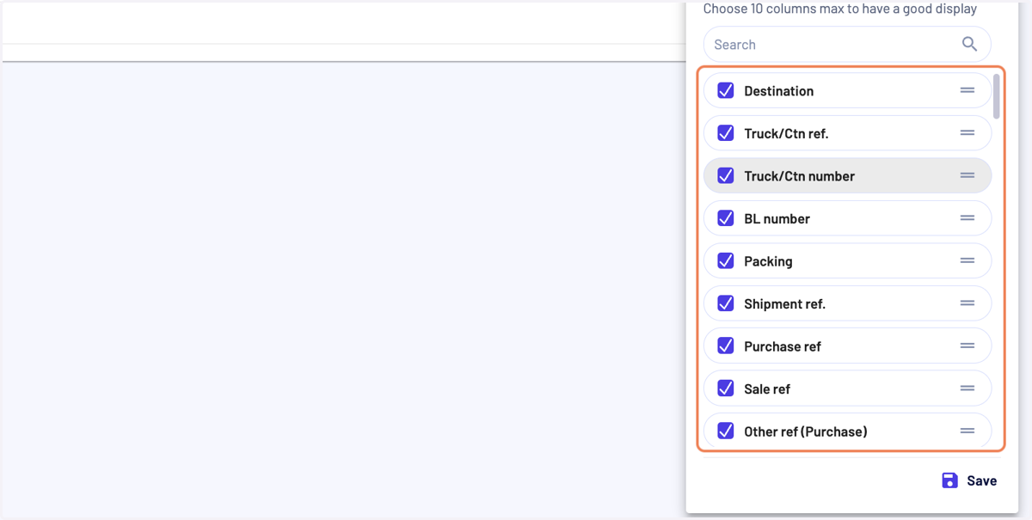Click the Other ref (Purchase) drag handle
The image size is (1032, 520).
tap(967, 431)
